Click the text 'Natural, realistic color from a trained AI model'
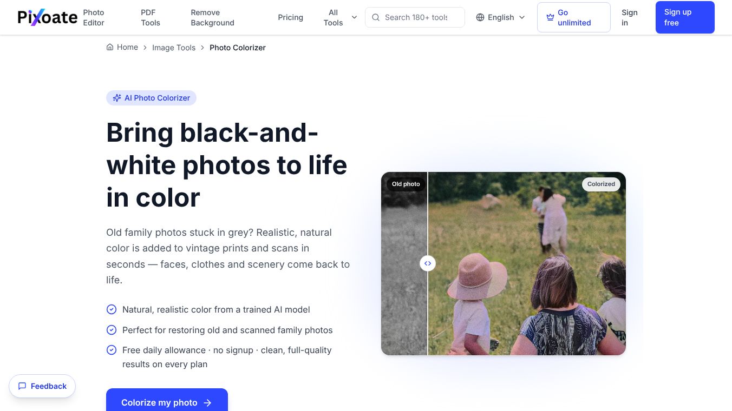732x411 pixels. point(216,309)
